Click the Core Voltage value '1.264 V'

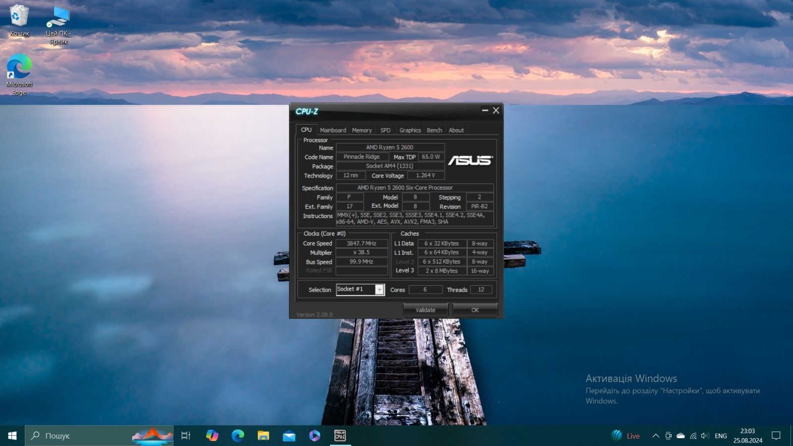coord(426,175)
